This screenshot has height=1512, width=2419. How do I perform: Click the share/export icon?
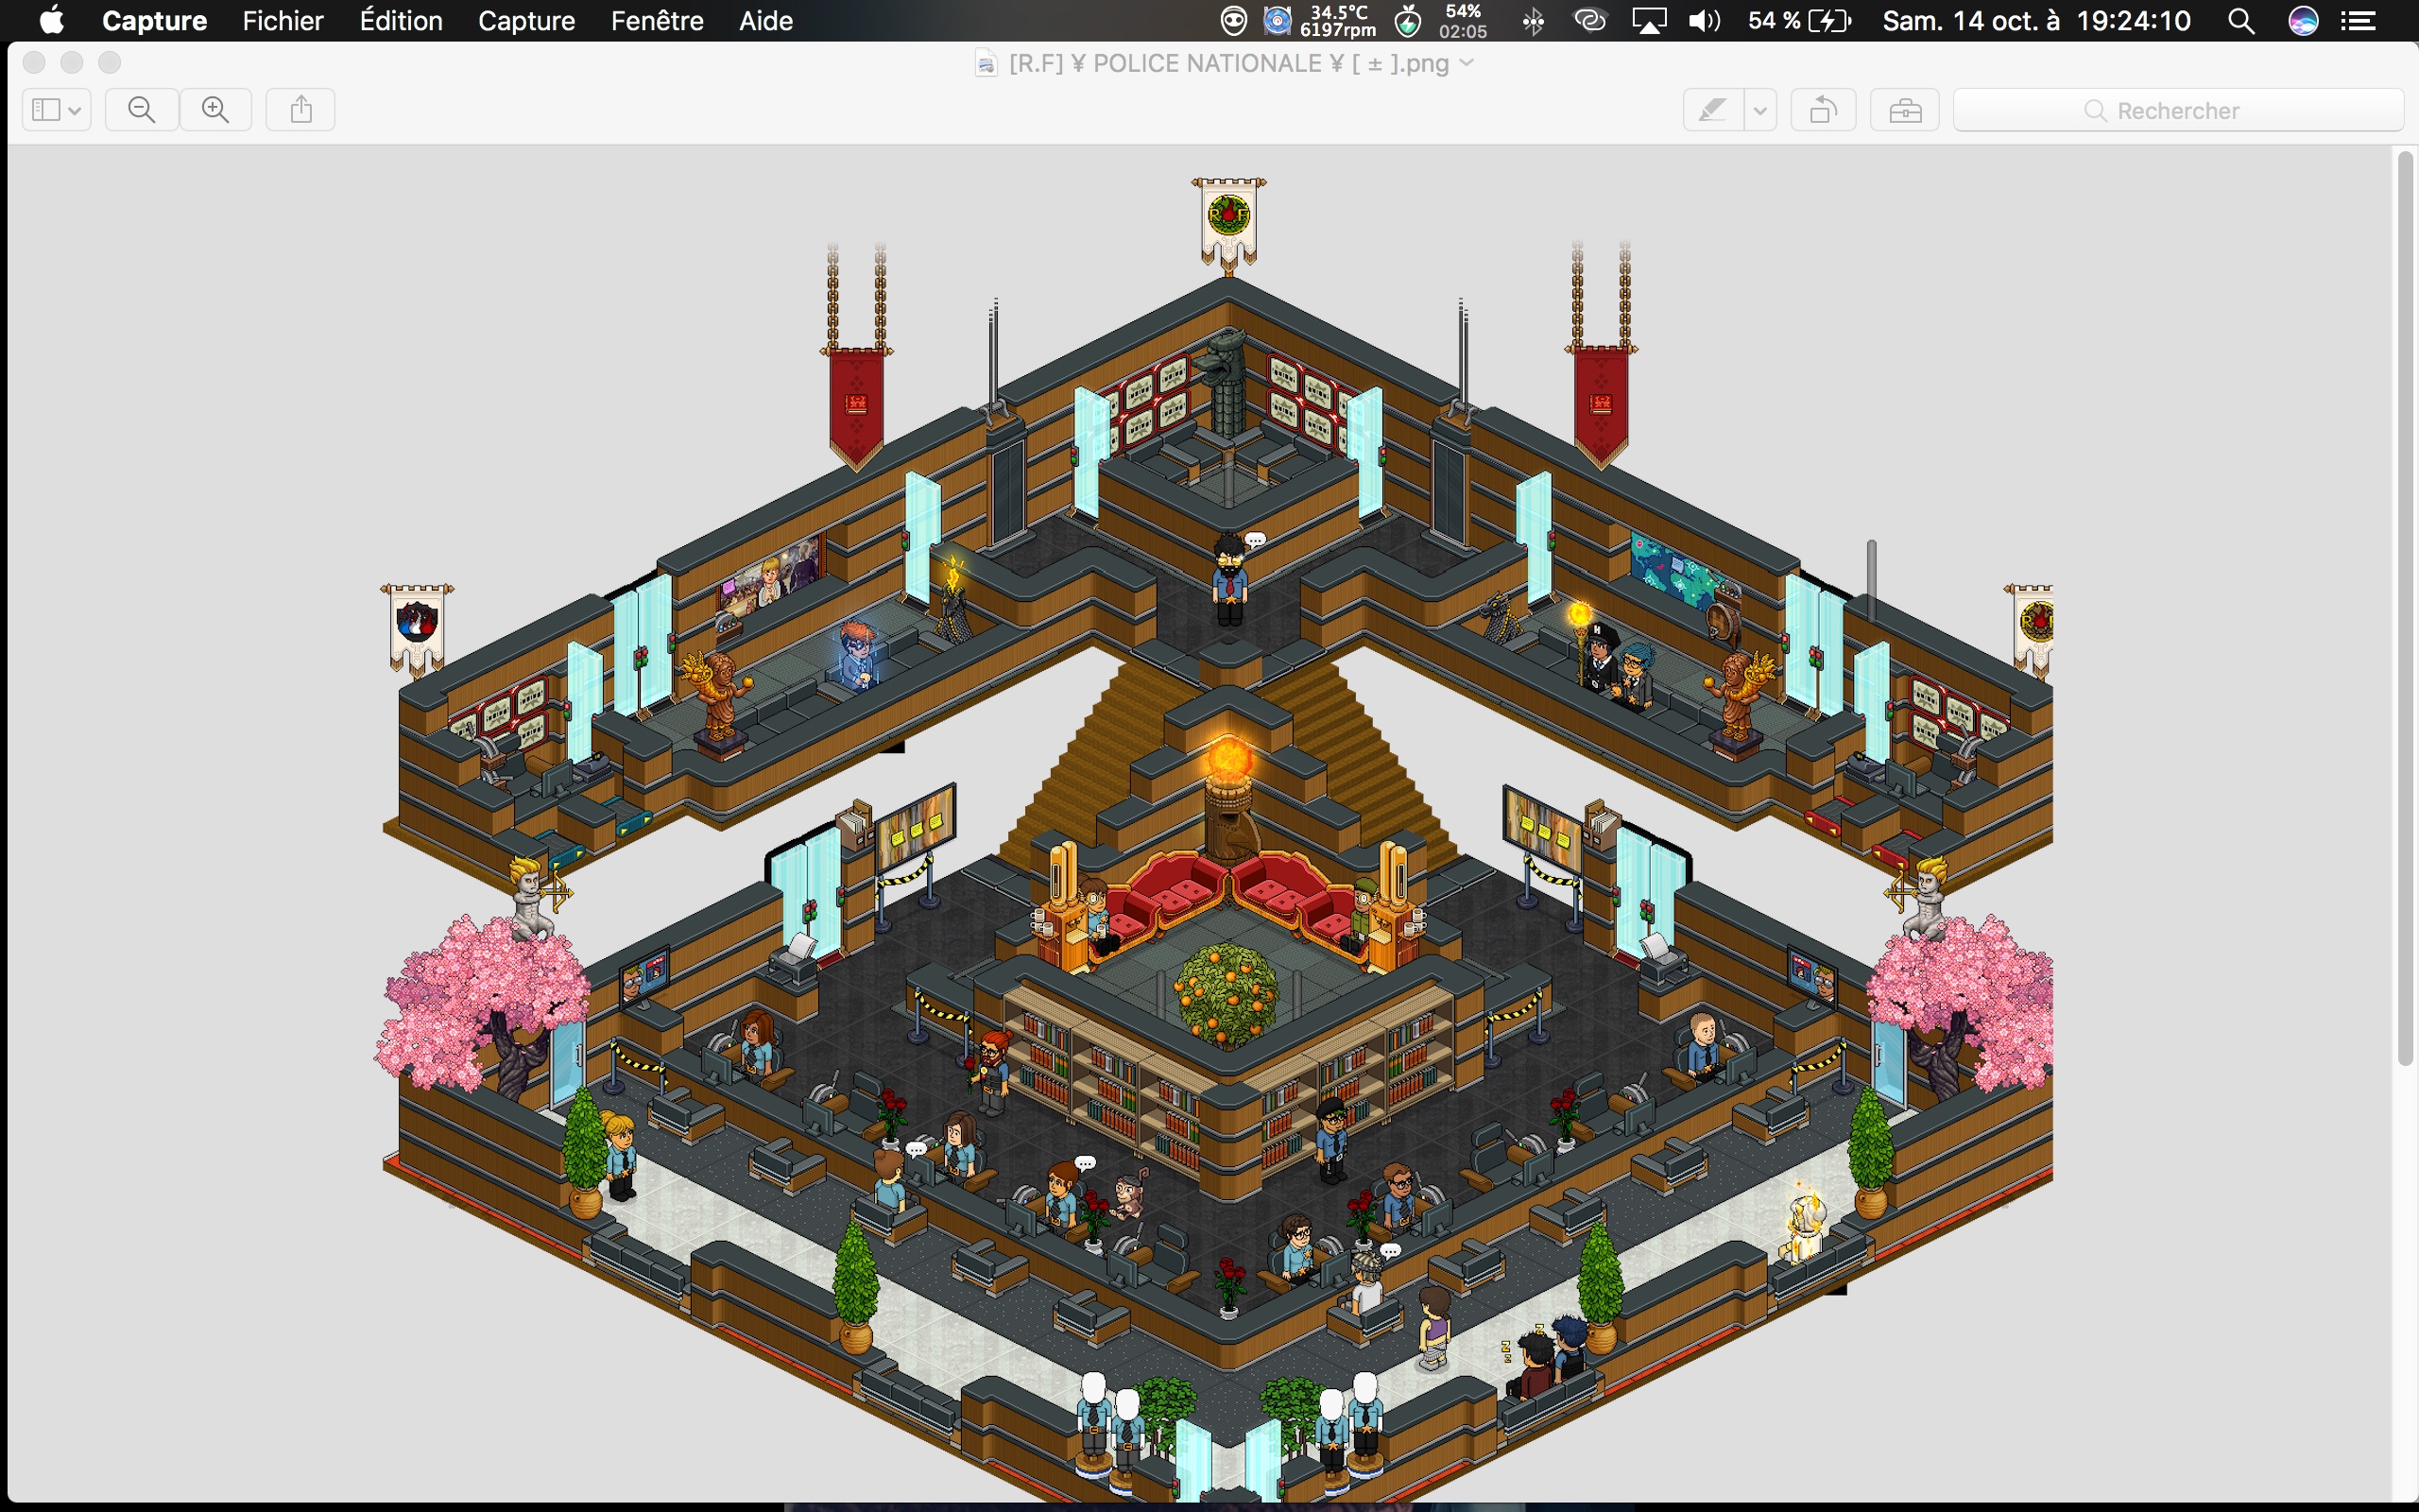(300, 110)
